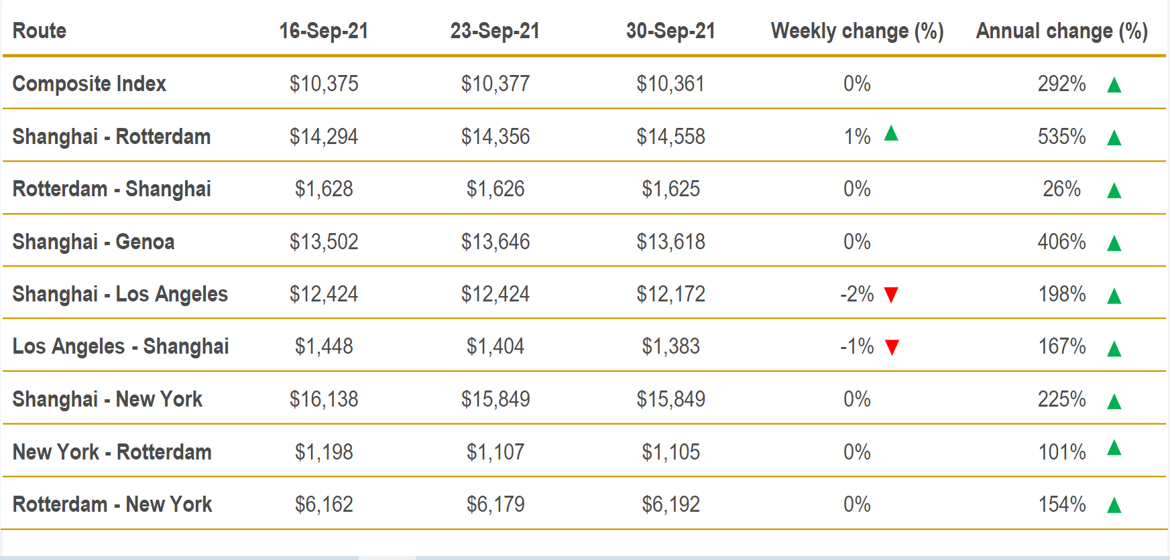Screen dimensions: 1170x560
Task: Select the Shanghai - Los Angeles $12,172 cell
Action: tap(670, 294)
